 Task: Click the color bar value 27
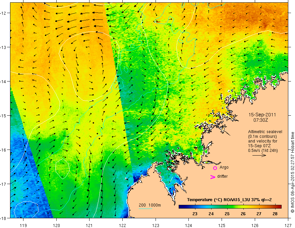coord(259,214)
